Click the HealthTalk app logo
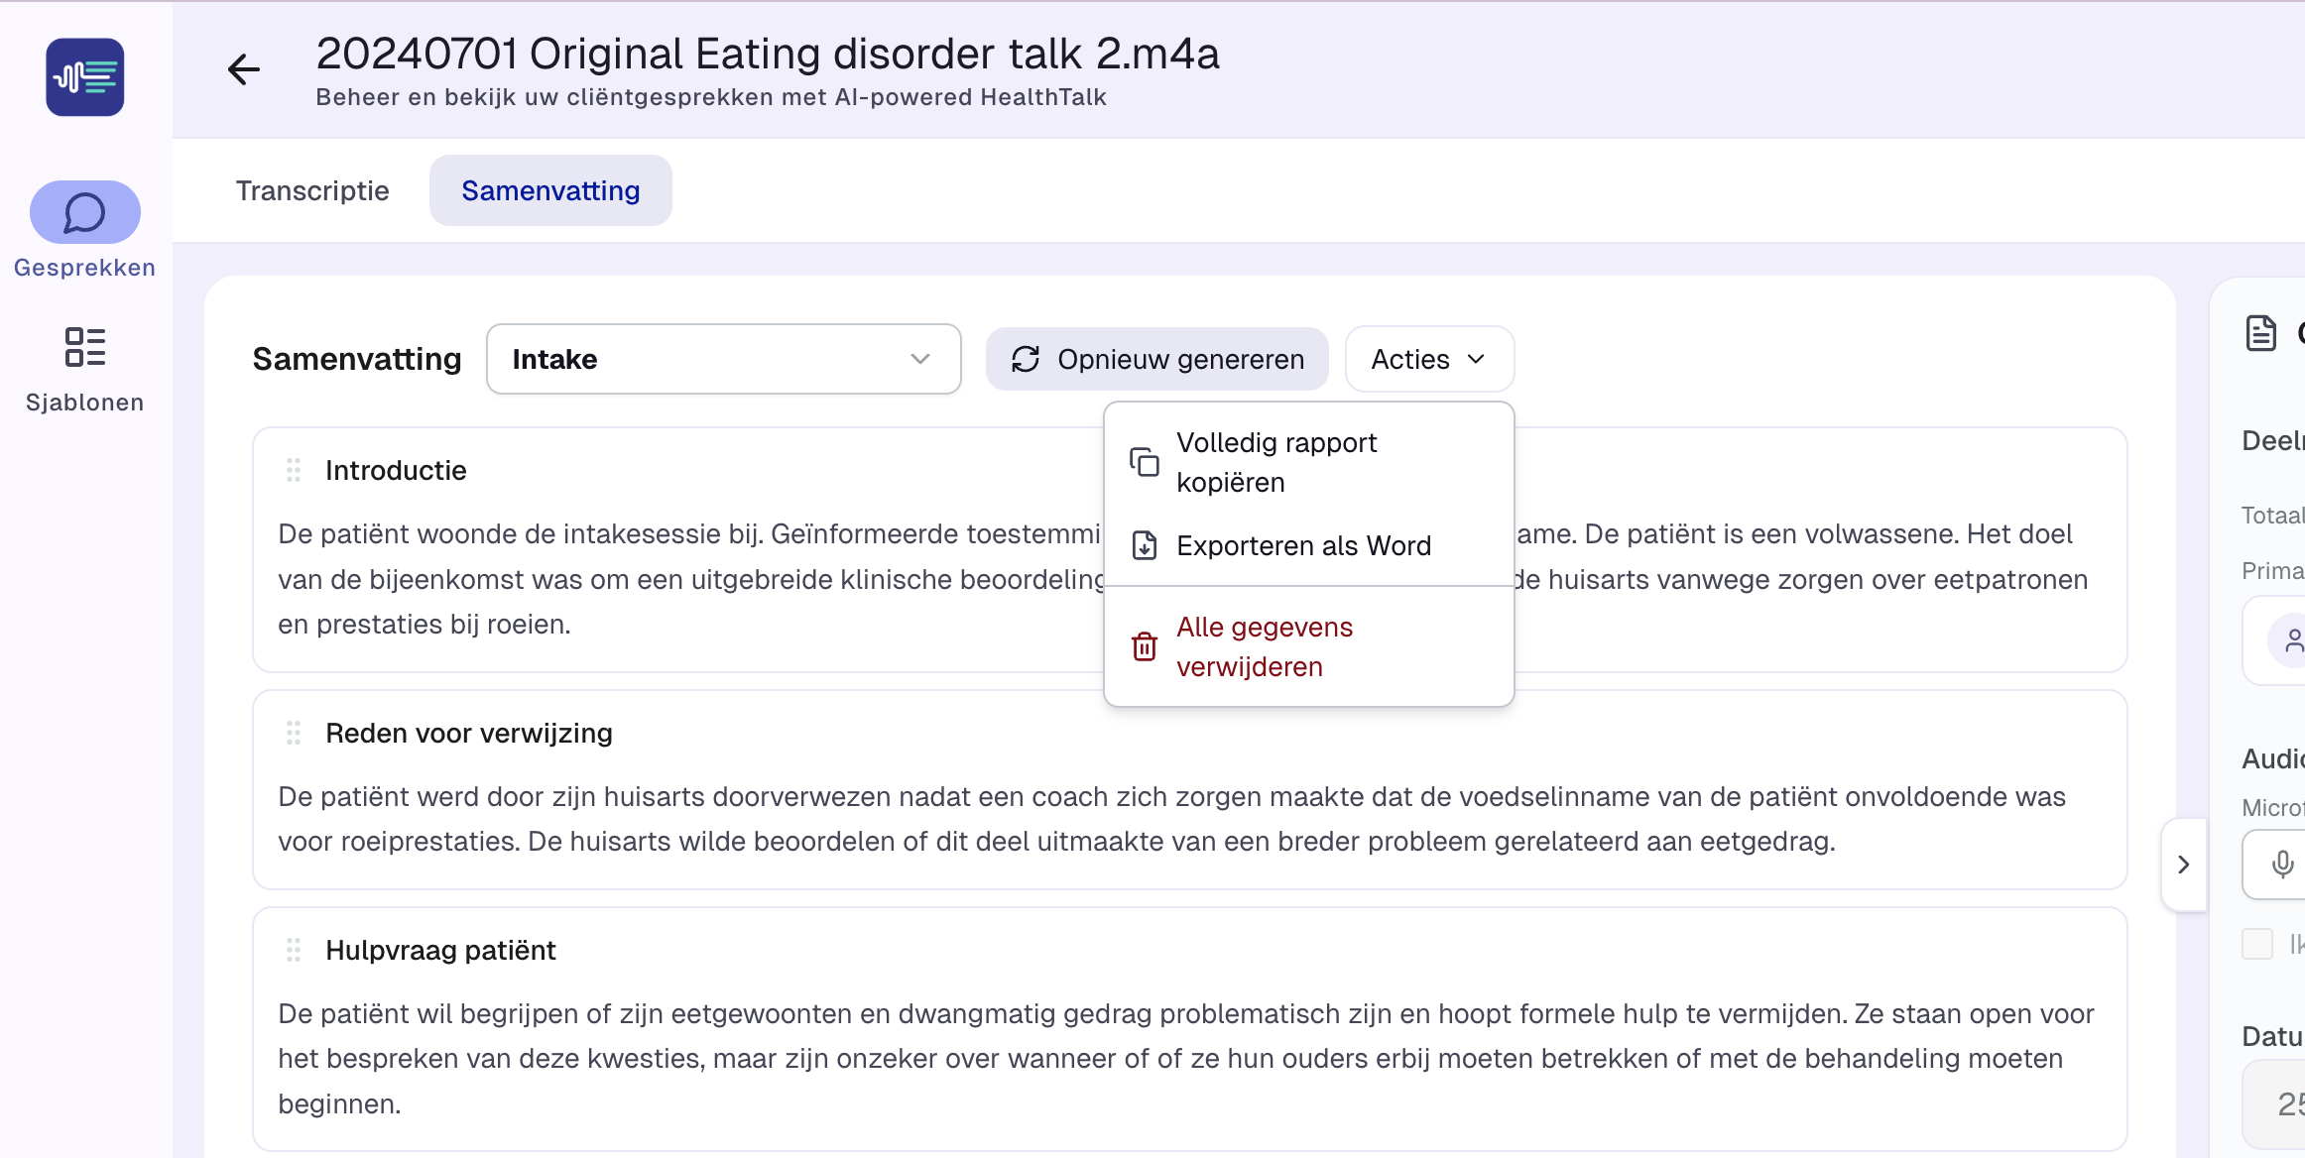 pyautogui.click(x=85, y=77)
